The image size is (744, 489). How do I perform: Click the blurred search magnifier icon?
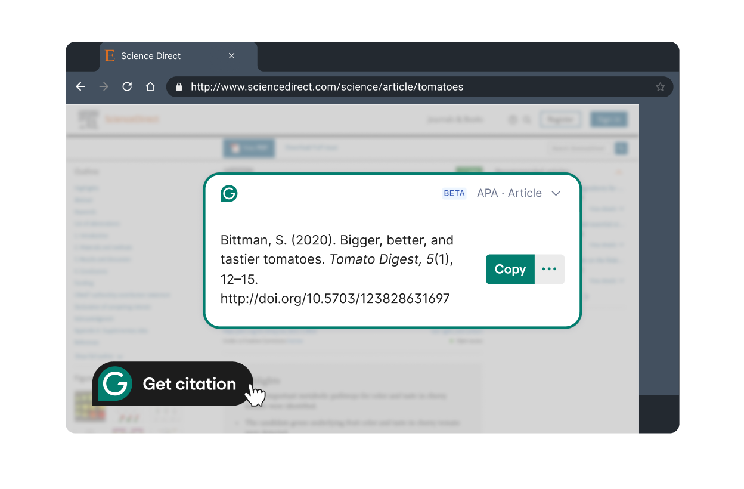527,120
